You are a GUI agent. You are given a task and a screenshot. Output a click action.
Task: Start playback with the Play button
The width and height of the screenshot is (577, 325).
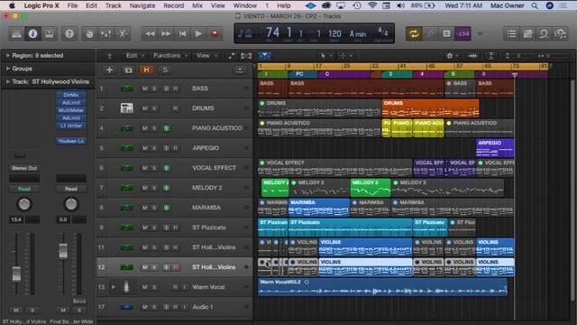198,34
